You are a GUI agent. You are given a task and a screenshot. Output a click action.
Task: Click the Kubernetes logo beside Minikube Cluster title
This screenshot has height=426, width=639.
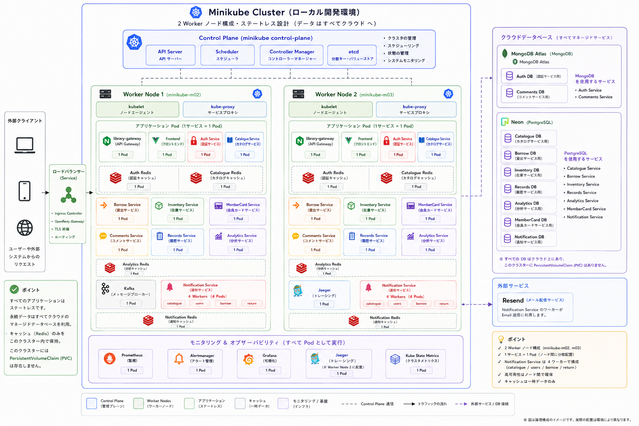[196, 12]
